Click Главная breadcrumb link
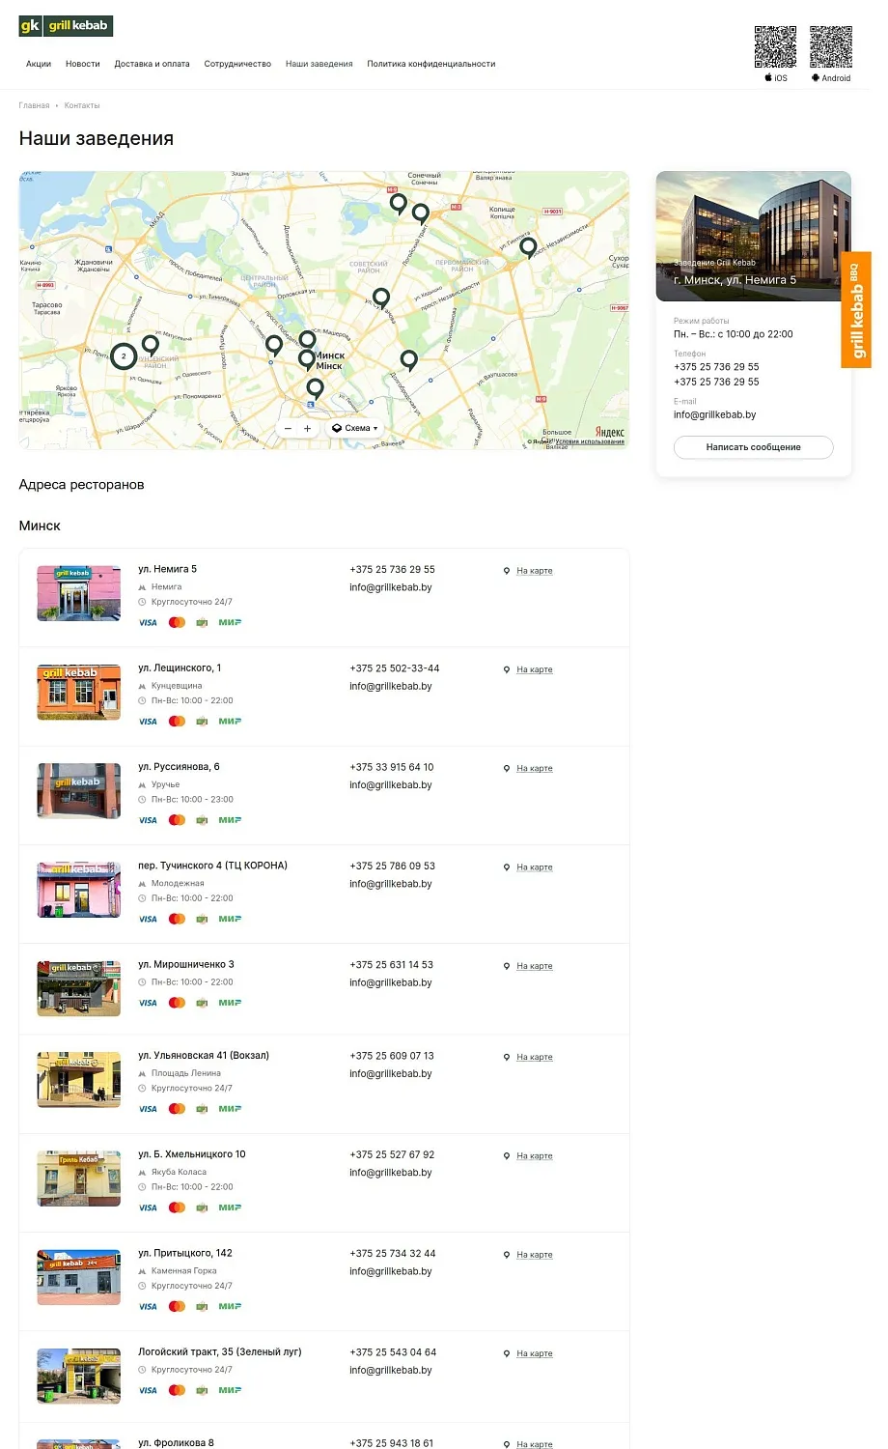This screenshot has height=1449, width=888. pyautogui.click(x=34, y=105)
